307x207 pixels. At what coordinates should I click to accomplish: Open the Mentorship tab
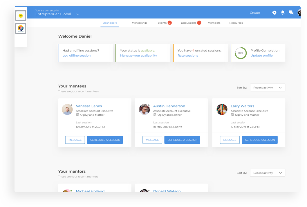[139, 23]
